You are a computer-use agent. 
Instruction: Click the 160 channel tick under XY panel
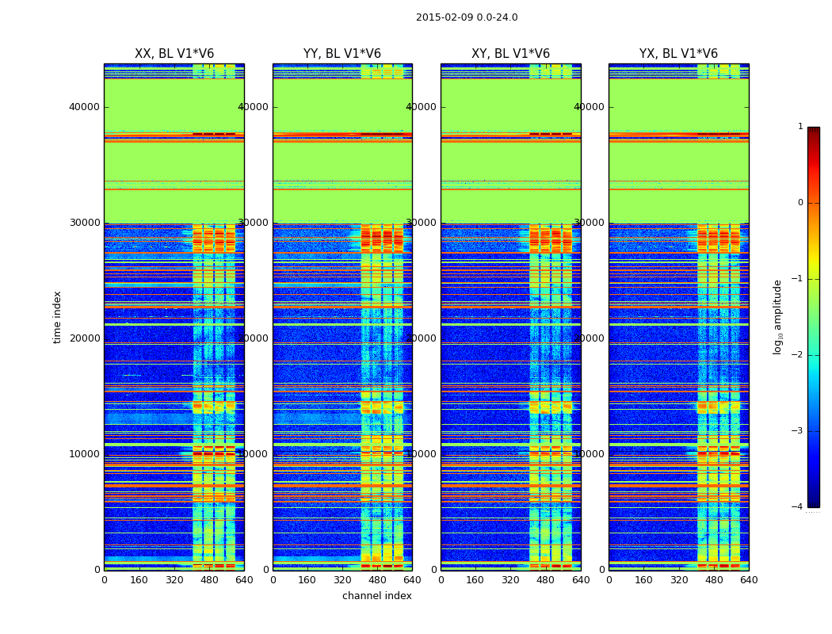tap(475, 580)
